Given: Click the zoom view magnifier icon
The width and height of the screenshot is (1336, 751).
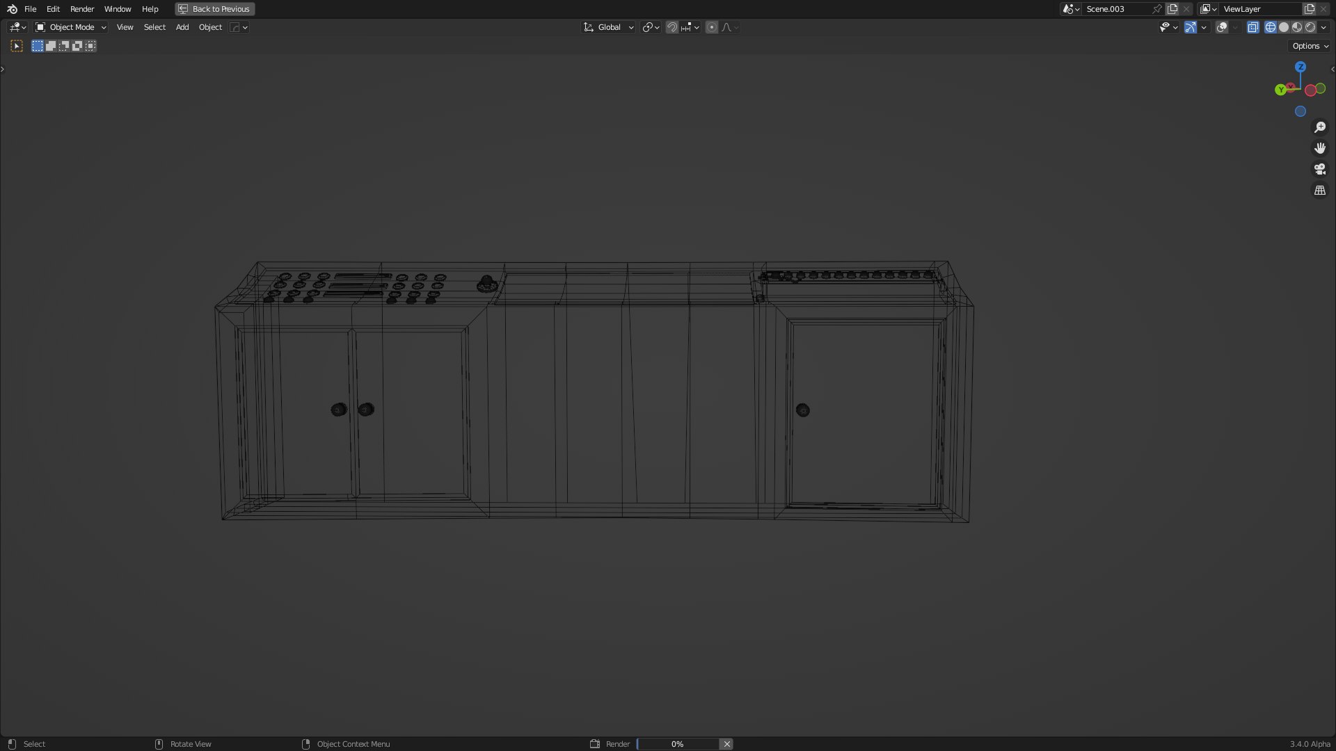Looking at the screenshot, I should [1320, 127].
